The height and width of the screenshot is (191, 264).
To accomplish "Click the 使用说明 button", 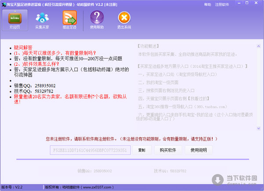I will pos(198,150).
